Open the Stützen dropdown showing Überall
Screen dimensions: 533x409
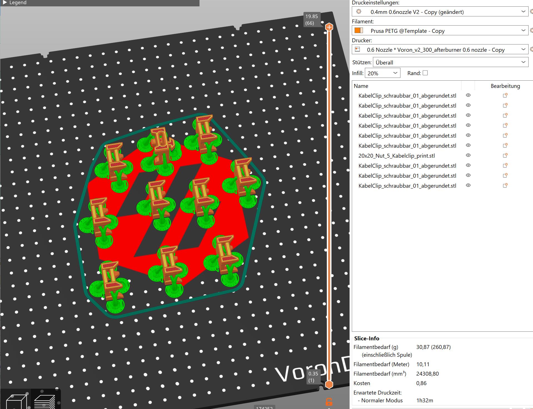click(x=450, y=62)
